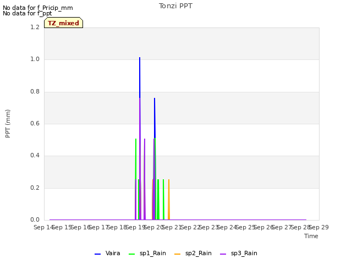Click the orange sp2_Rain spike near Sep 21

click(x=169, y=199)
